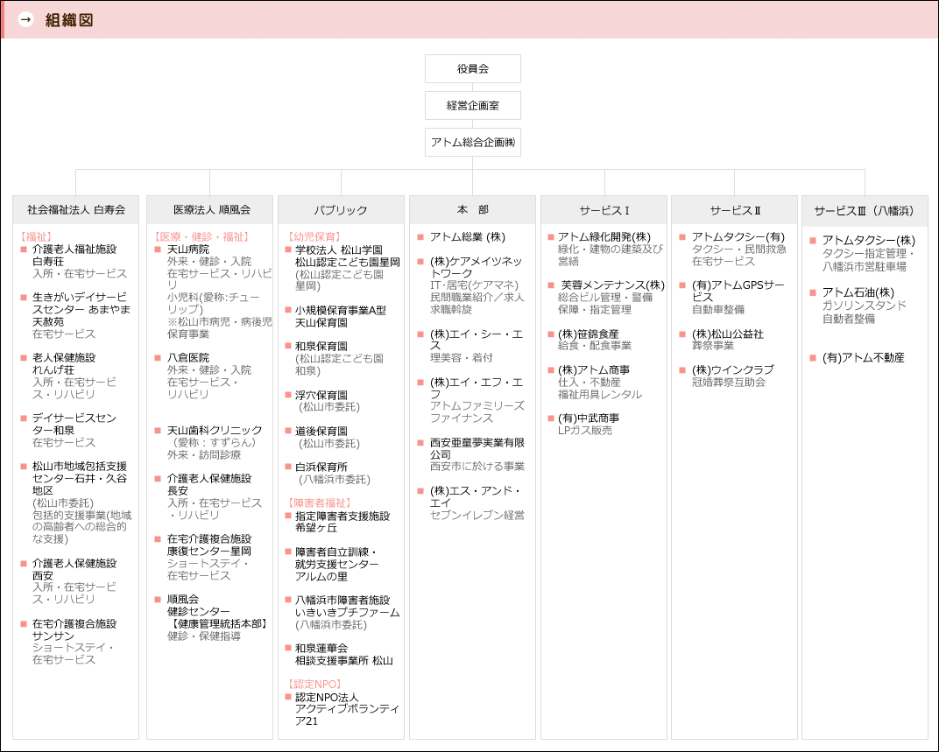Image resolution: width=939 pixels, height=752 pixels.
Task: Click 介護老人保健施設 西安 entry
Action: coord(74,569)
